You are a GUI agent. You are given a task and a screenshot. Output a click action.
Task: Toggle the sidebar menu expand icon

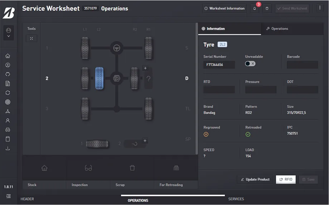[8, 196]
